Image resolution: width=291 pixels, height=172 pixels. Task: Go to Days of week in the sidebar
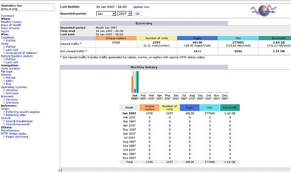(11, 28)
